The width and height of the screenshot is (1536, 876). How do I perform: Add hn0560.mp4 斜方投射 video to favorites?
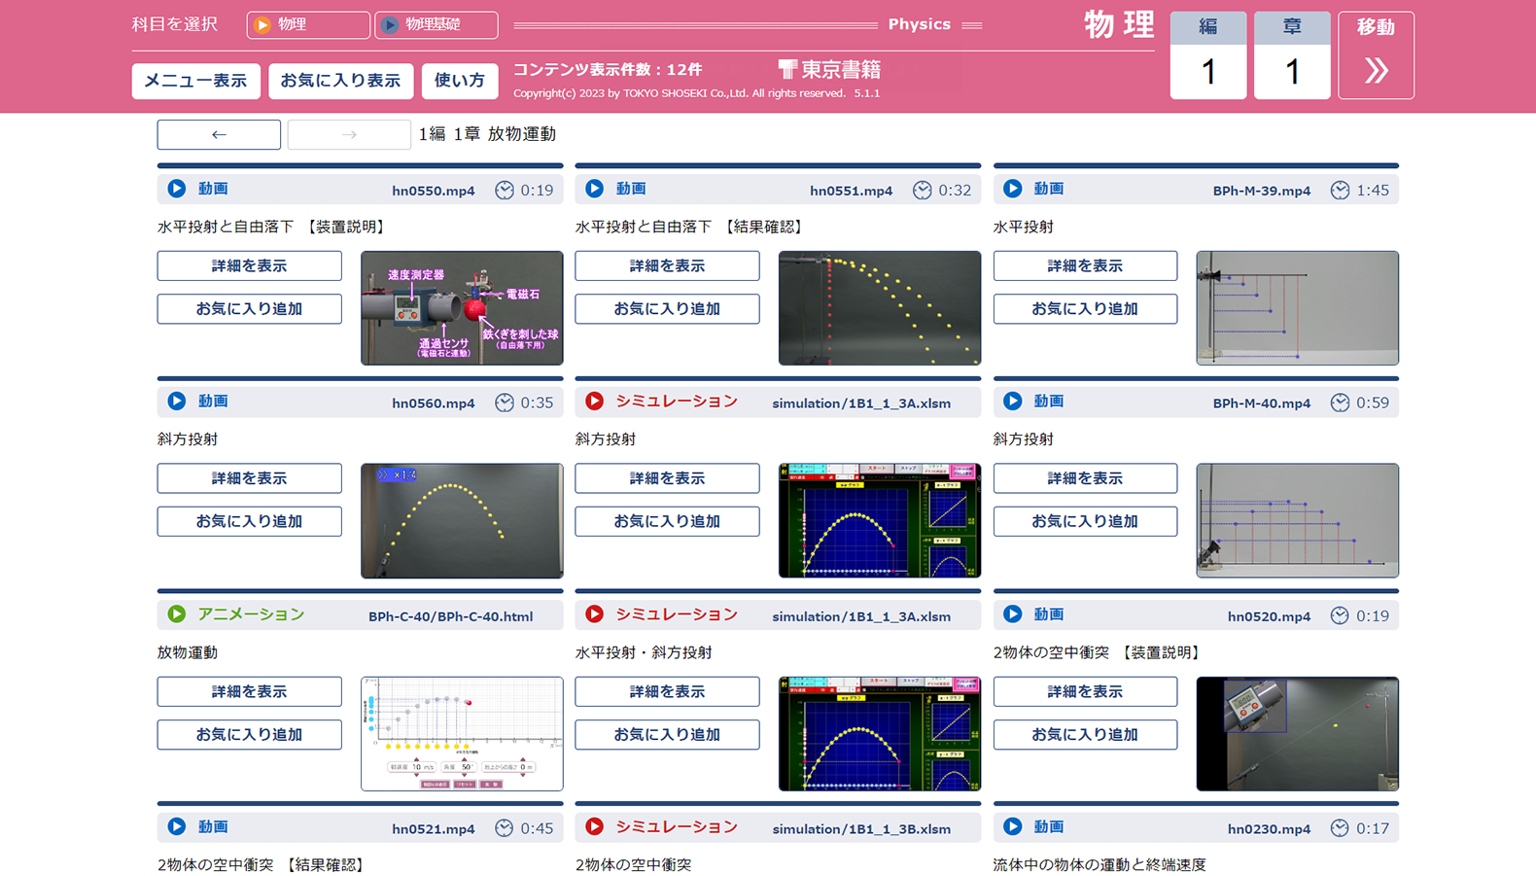tap(249, 521)
